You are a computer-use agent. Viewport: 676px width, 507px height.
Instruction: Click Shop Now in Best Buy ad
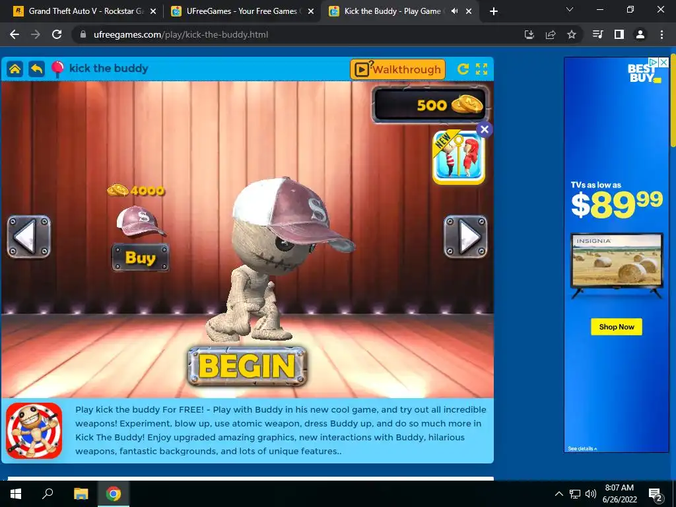pyautogui.click(x=617, y=327)
